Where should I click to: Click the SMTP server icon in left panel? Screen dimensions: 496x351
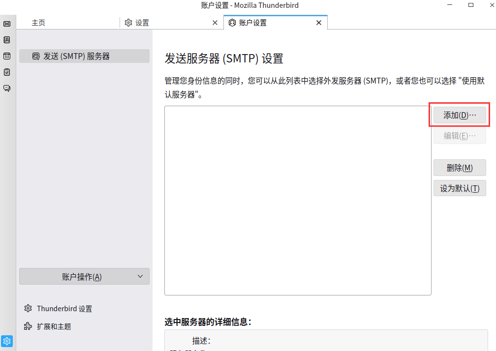pos(36,56)
